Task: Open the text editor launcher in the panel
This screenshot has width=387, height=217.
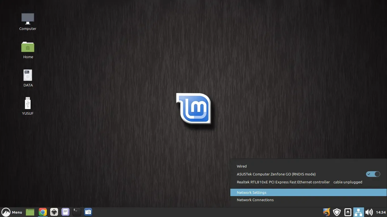Action: (65, 212)
